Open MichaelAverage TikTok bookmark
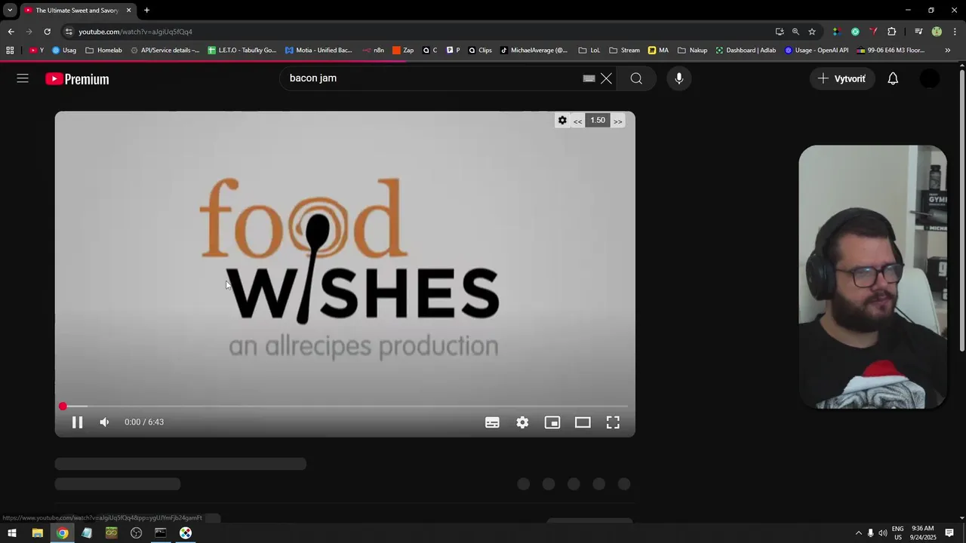Screen dimensions: 966x543 [534, 51]
